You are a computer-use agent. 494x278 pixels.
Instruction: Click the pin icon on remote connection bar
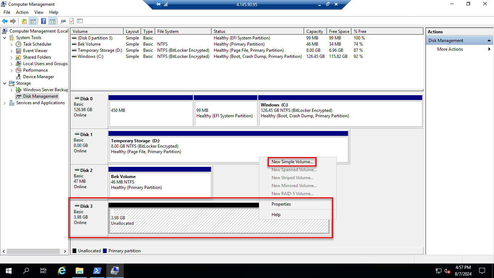click(x=158, y=4)
